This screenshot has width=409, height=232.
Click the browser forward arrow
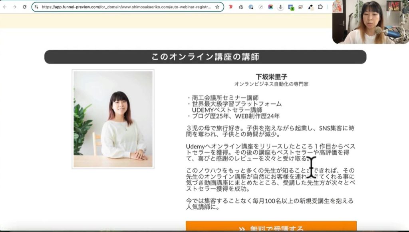[x=15, y=7]
